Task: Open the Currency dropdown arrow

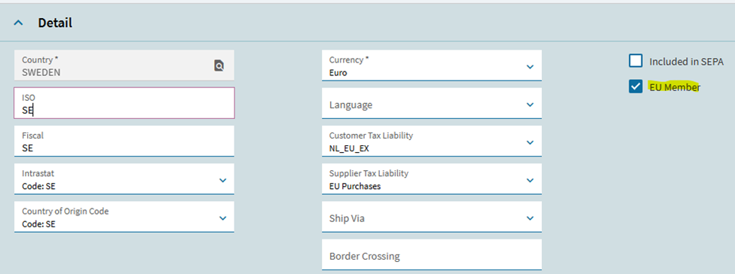Action: coord(530,66)
